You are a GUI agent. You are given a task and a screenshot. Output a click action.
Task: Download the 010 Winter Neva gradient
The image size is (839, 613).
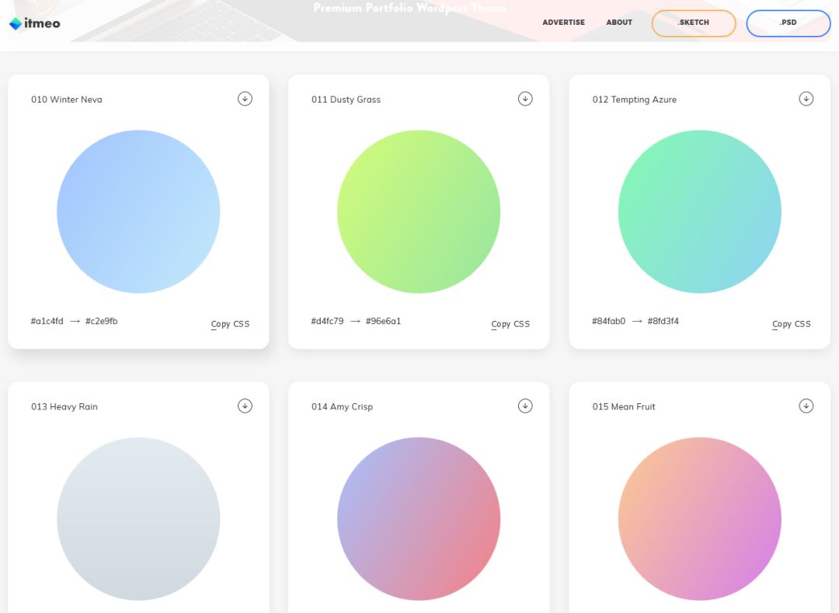coord(245,99)
